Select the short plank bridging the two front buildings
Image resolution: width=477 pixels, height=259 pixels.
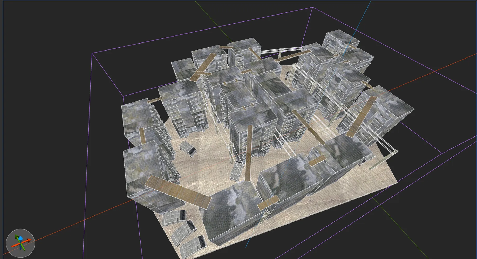coord(268,203)
